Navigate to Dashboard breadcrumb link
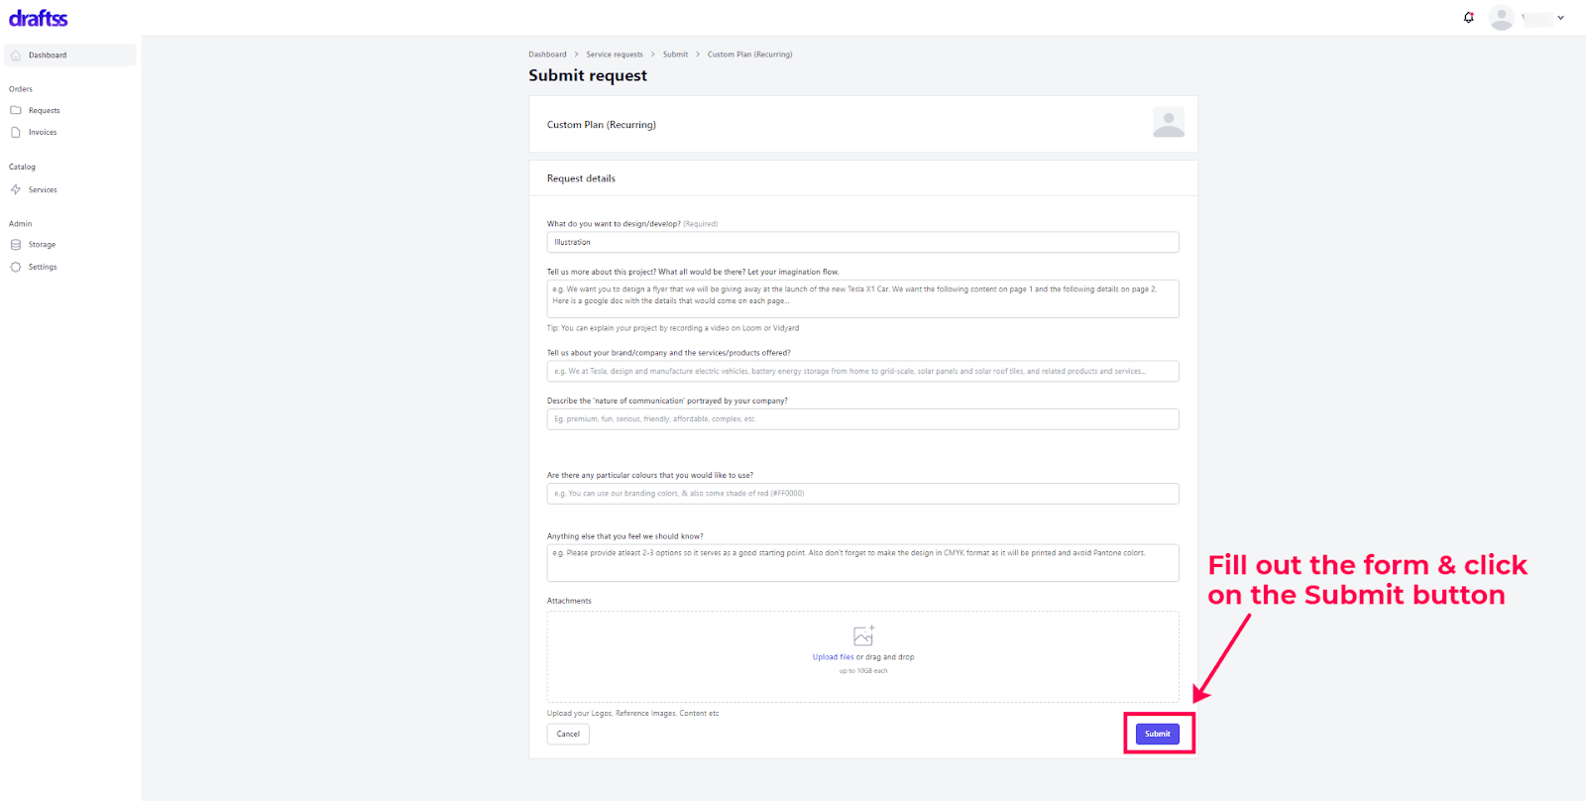The height and width of the screenshot is (801, 1586). click(x=547, y=55)
